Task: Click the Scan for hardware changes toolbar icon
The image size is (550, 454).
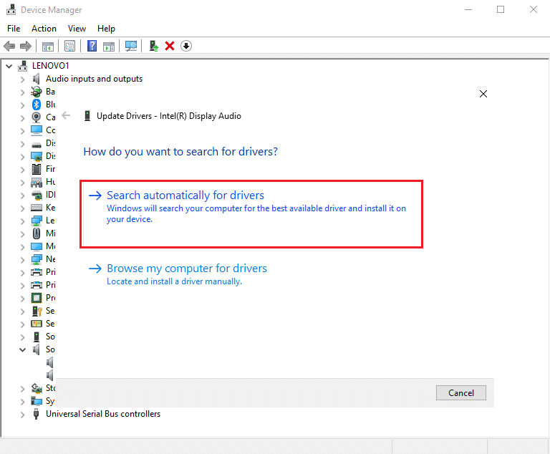Action: tap(131, 46)
